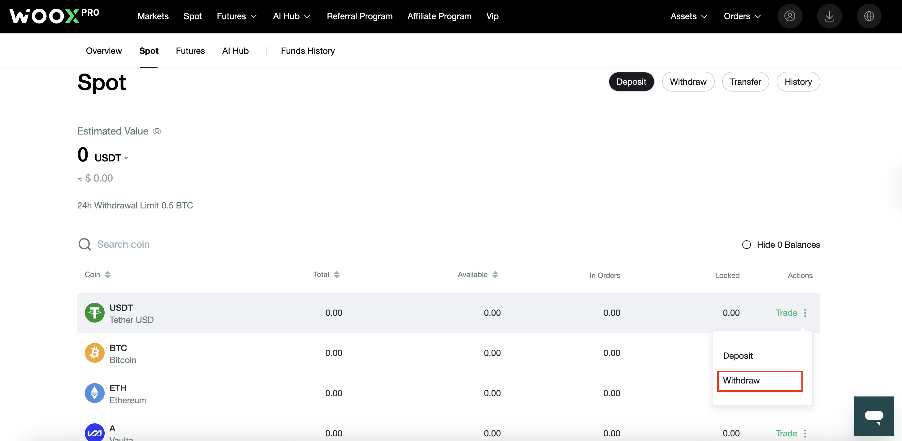Image resolution: width=902 pixels, height=441 pixels.
Task: Toggle Estimated Value visibility eye
Action: point(157,131)
